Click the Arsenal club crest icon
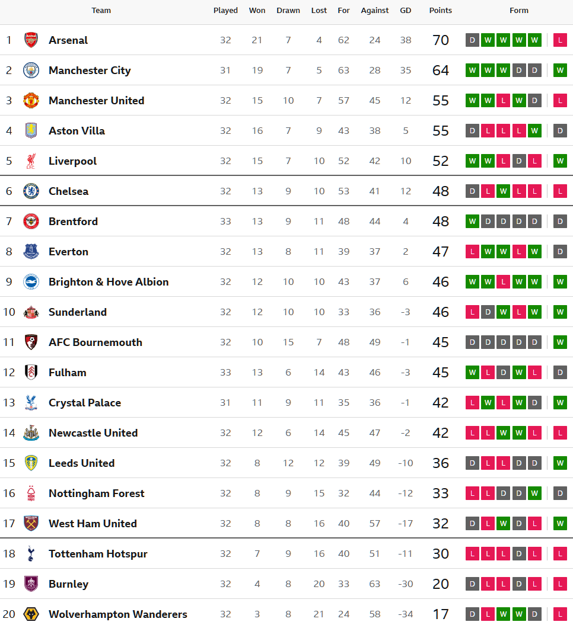This screenshot has width=573, height=625. (31, 40)
